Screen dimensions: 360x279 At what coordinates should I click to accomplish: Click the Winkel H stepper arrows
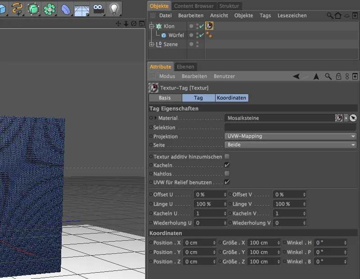[x=345, y=243]
